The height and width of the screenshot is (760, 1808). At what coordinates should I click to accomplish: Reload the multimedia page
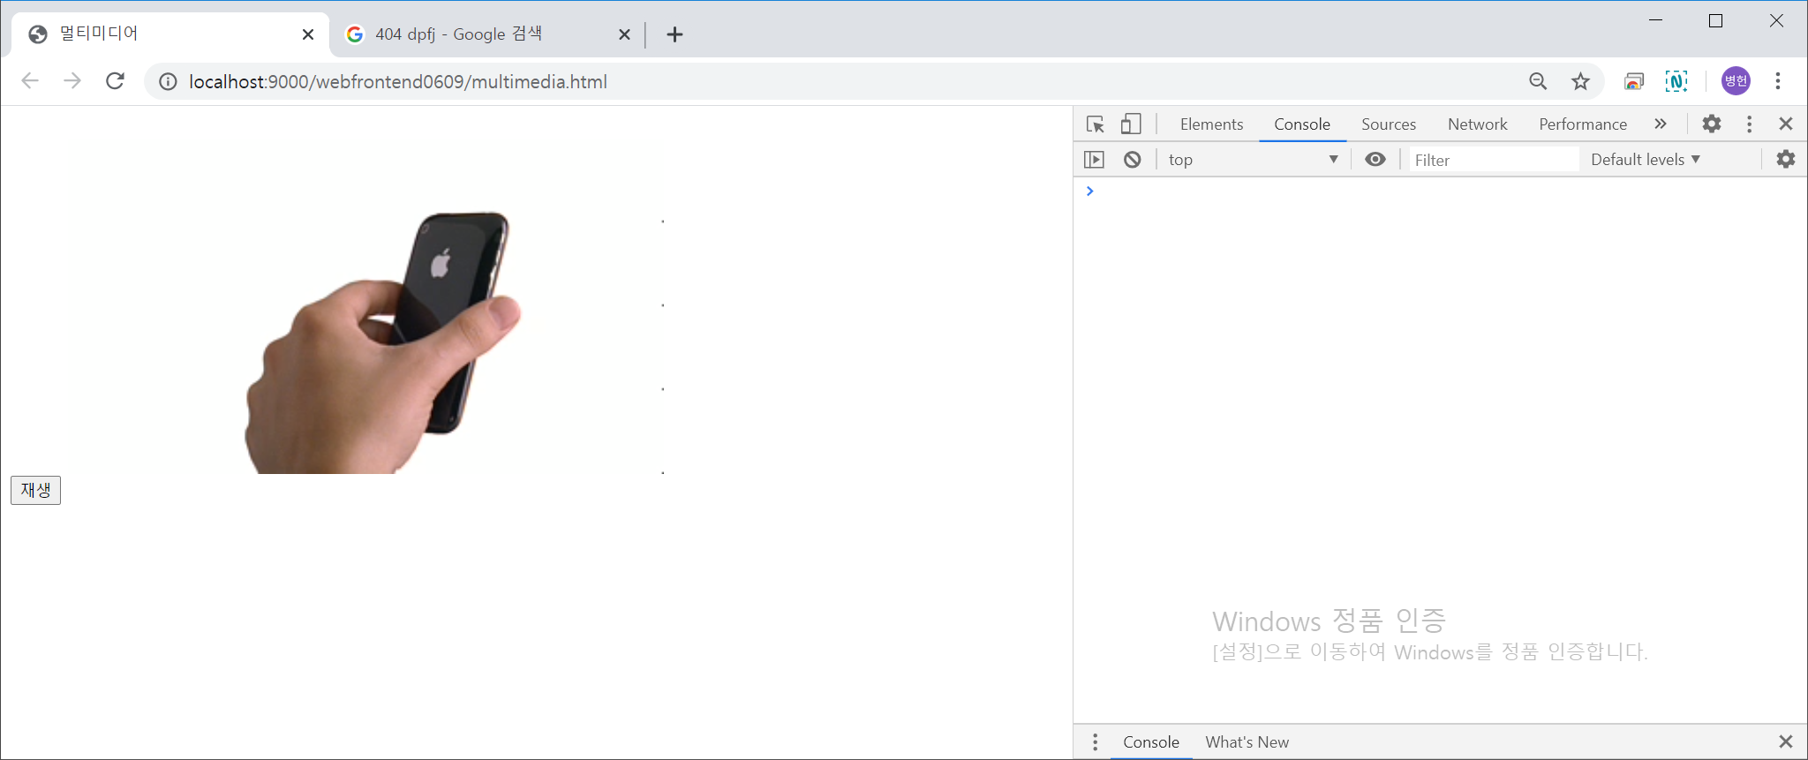point(115,81)
